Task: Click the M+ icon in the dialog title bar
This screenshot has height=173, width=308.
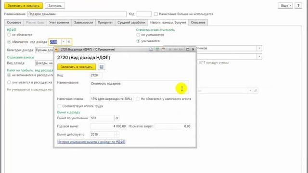Action: point(175,49)
